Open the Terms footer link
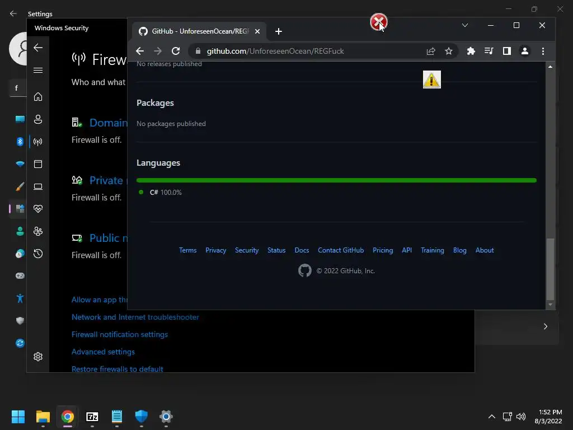Image resolution: width=573 pixels, height=430 pixels. (188, 250)
